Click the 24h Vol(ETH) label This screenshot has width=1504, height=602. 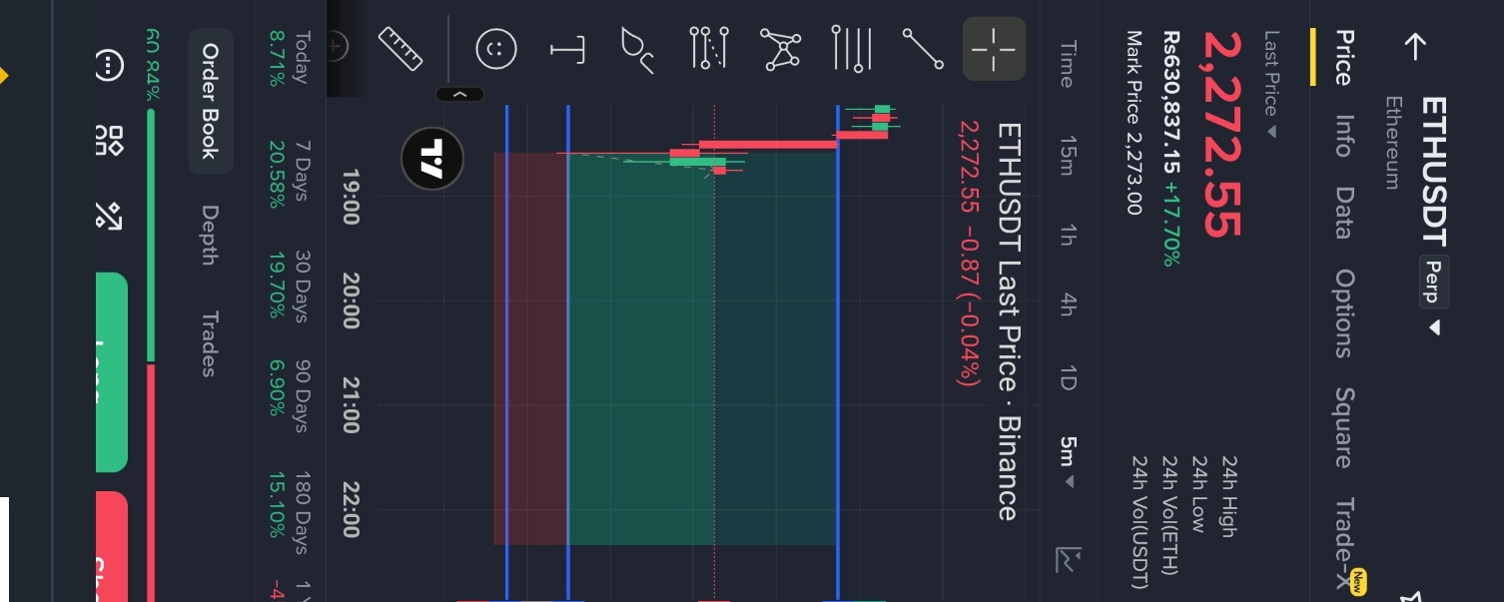tap(1169, 515)
